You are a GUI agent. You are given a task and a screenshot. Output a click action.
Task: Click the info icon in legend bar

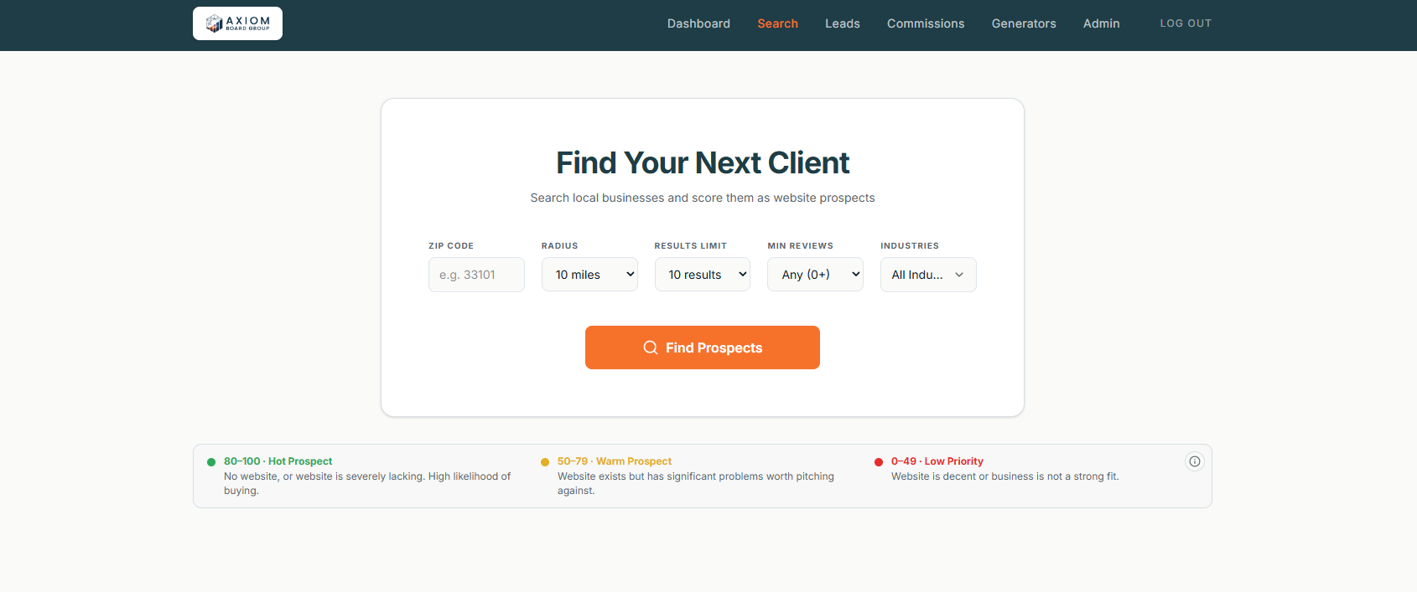(1195, 461)
